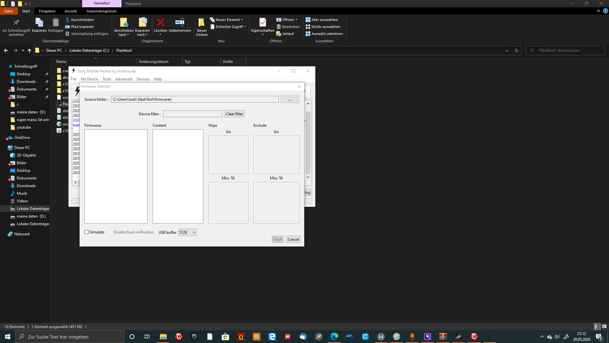Click Auswahl umkehren in the ribbon
The height and width of the screenshot is (343, 609).
tap(324, 34)
